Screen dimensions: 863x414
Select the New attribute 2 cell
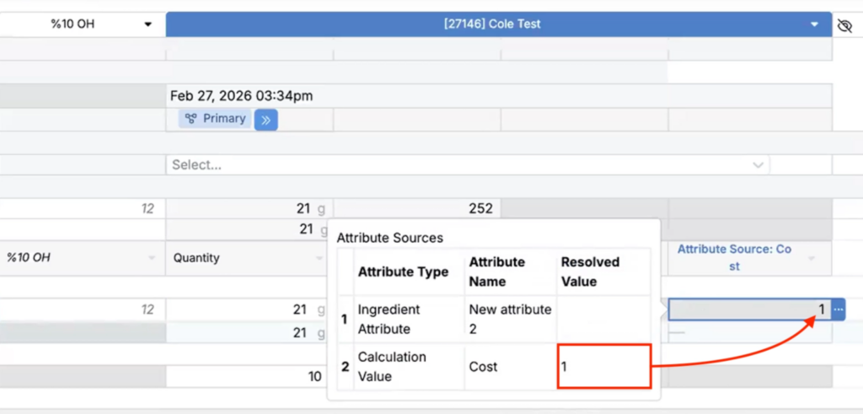(509, 319)
